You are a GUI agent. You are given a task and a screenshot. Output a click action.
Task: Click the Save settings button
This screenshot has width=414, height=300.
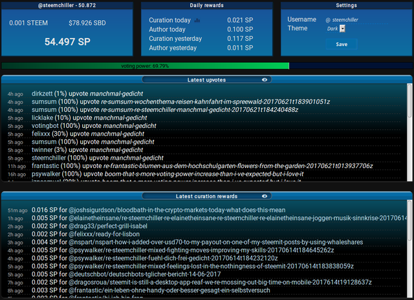pos(342,45)
